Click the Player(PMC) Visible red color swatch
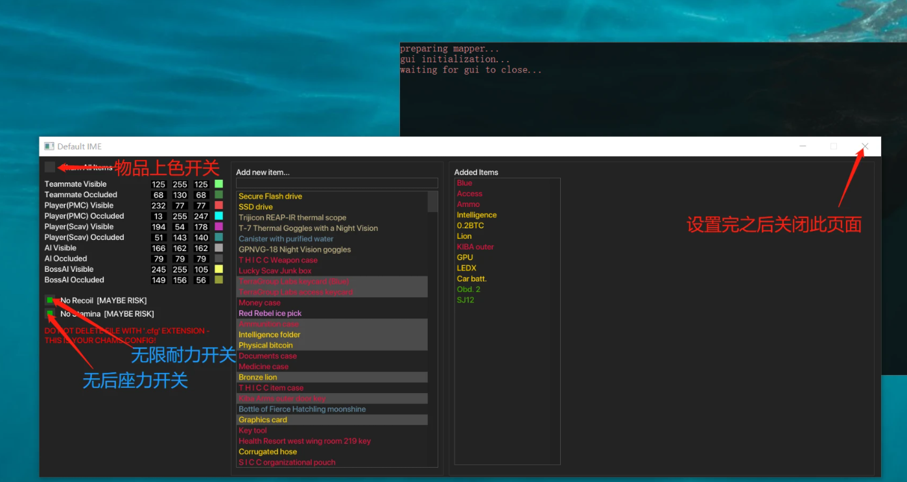 coord(218,206)
